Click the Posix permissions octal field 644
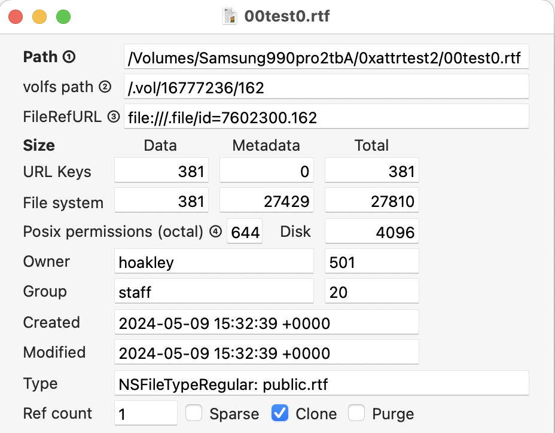555x433 pixels. (x=245, y=231)
